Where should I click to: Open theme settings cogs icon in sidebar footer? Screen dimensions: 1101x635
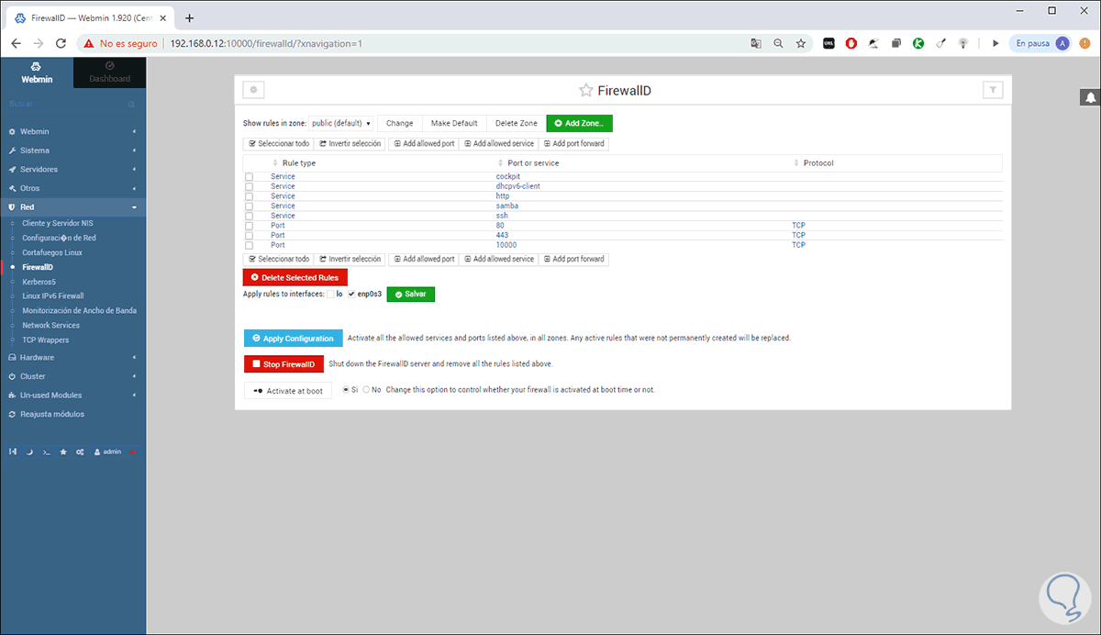[x=81, y=451]
